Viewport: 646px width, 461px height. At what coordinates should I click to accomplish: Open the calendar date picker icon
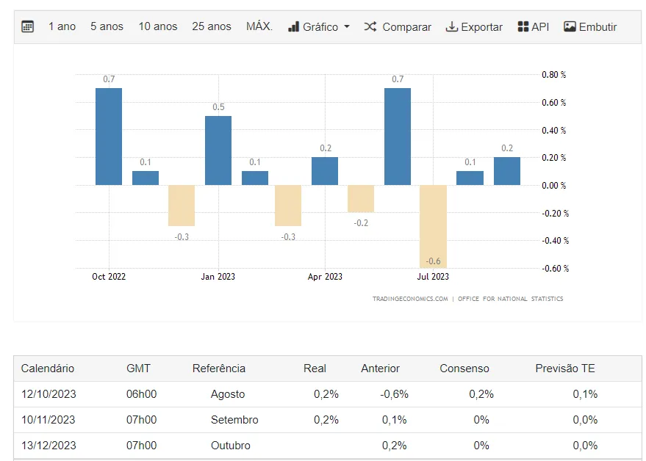[28, 26]
